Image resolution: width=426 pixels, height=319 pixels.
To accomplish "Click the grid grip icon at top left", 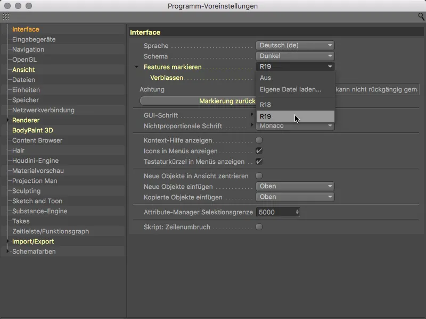I will pos(6,16).
